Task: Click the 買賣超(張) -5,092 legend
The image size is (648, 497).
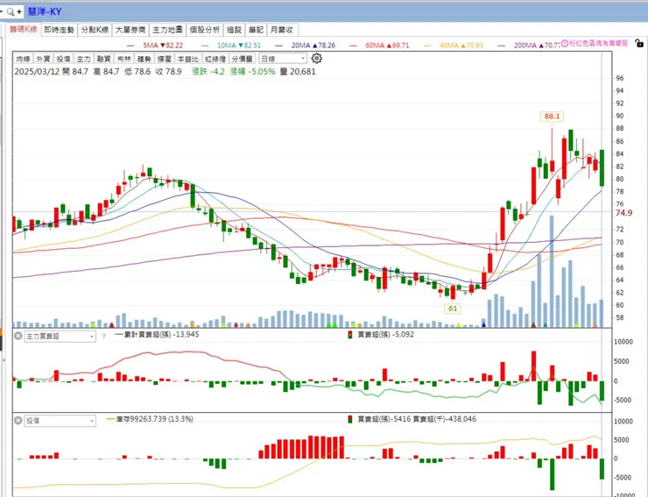Action: coord(381,334)
